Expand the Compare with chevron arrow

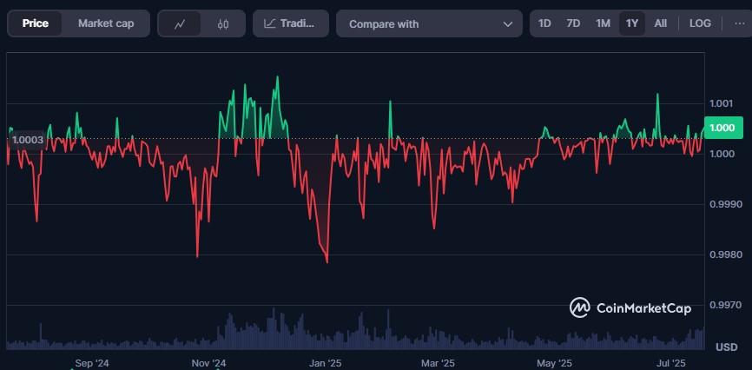pyautogui.click(x=507, y=24)
